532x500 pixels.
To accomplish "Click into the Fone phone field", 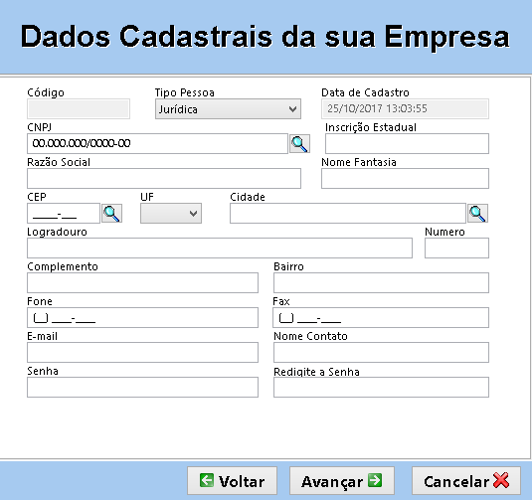I will tap(142, 317).
